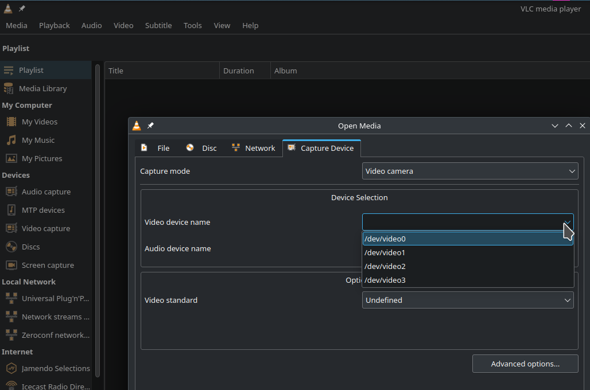This screenshot has height=390, width=590.
Task: Open the Video menu
Action: click(x=123, y=26)
